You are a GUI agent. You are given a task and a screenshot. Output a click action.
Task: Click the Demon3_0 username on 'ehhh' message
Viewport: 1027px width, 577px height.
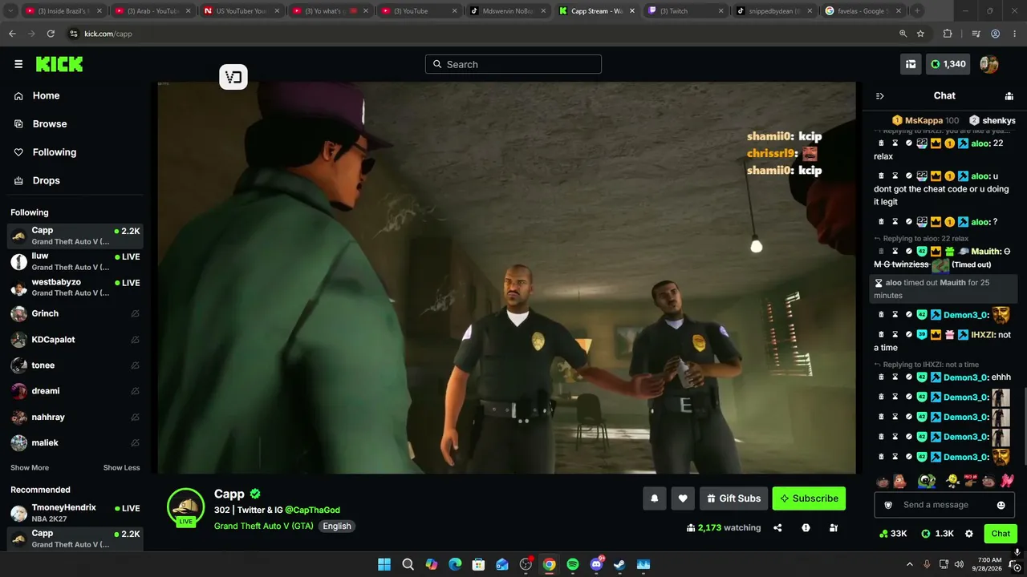966,377
